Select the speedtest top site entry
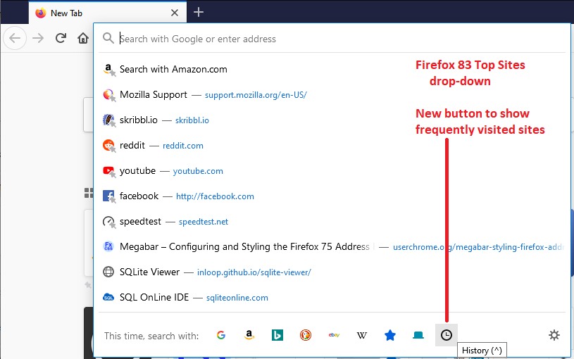The image size is (574, 359). [332, 222]
